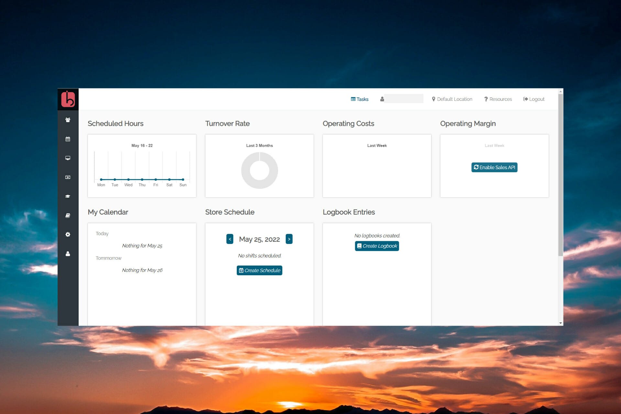Open the settings gear sidebar icon
Viewport: 621px width, 414px height.
tap(68, 234)
